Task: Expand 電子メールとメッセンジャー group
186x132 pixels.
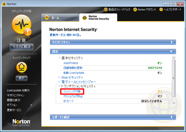Action: [x=59, y=82]
